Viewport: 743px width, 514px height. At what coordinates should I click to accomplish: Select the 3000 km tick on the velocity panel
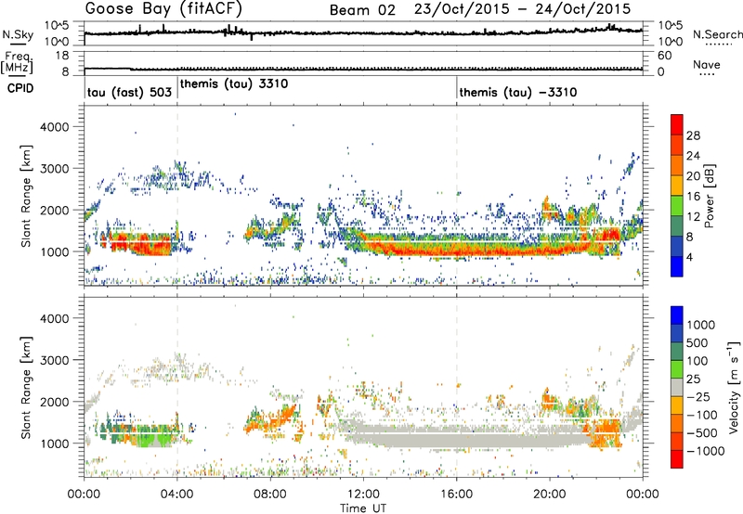[x=54, y=360]
